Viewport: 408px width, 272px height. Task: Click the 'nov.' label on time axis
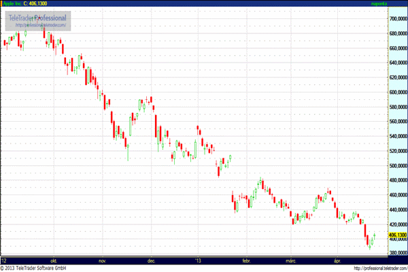[103, 260]
